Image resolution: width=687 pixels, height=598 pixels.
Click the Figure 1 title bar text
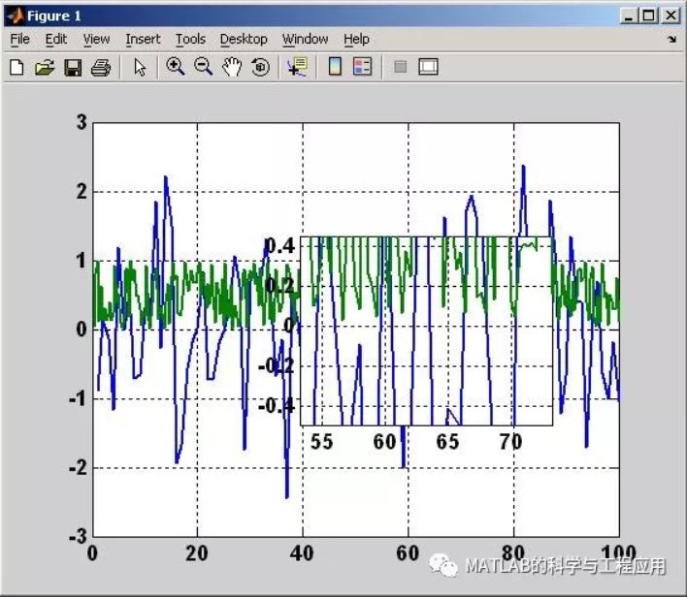click(x=54, y=16)
